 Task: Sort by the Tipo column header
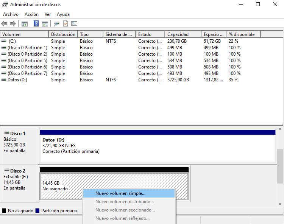[91, 34]
